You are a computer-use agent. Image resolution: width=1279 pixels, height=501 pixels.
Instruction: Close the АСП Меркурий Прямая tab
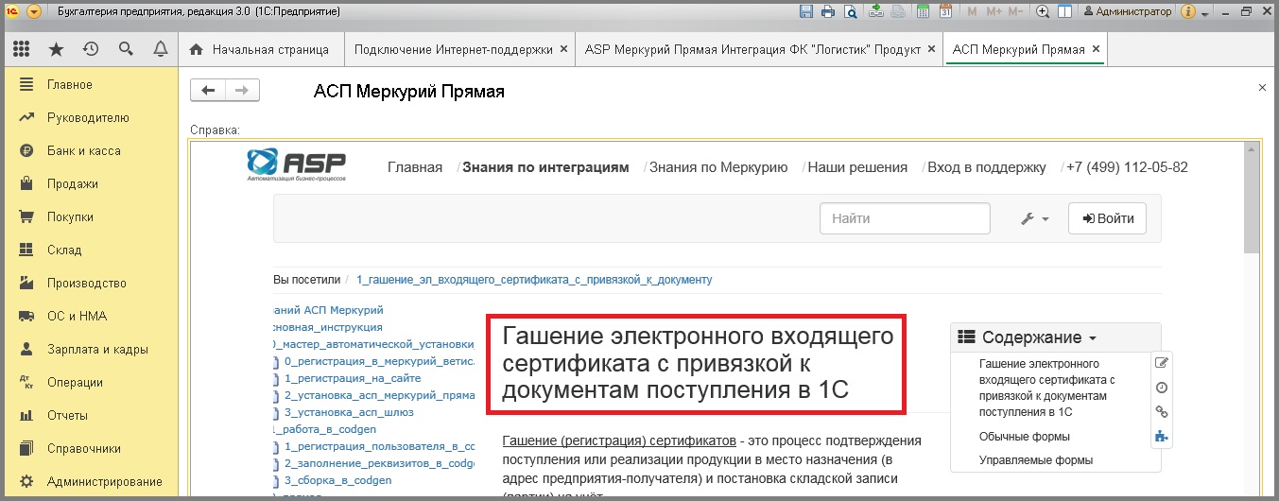coord(1096,49)
